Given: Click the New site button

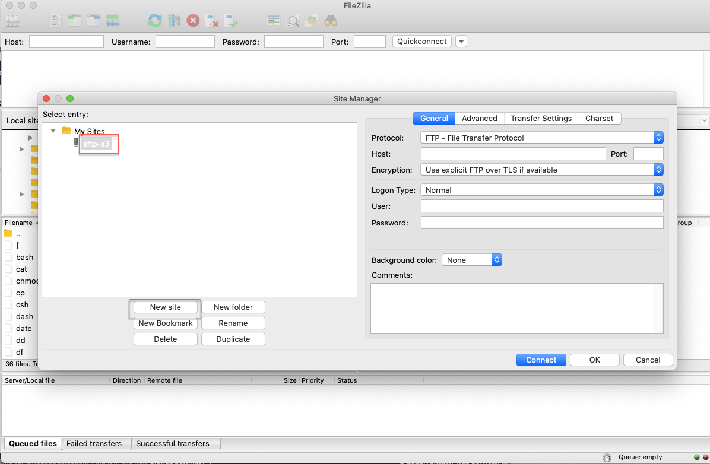Looking at the screenshot, I should point(165,307).
